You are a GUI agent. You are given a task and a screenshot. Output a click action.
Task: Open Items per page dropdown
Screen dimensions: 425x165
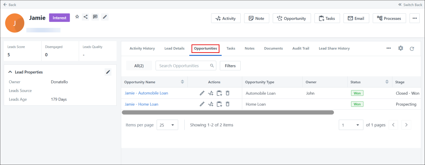pos(167,125)
